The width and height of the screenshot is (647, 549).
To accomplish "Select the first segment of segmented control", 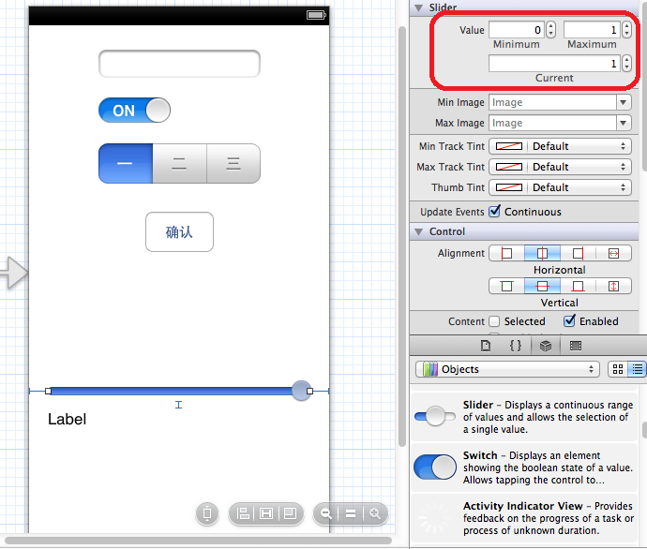I will tap(126, 163).
